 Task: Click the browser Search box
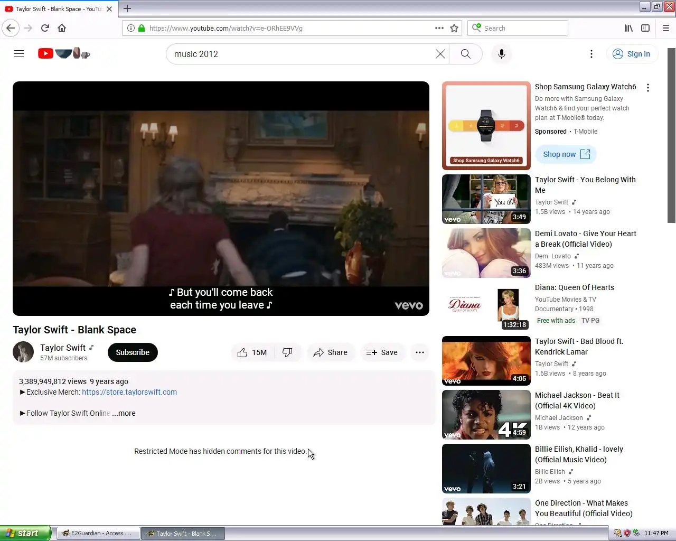pos(518,28)
